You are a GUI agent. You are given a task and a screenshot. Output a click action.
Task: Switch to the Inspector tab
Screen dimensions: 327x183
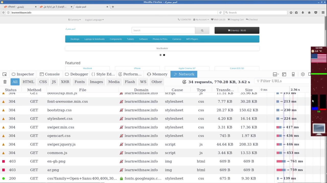23,74
